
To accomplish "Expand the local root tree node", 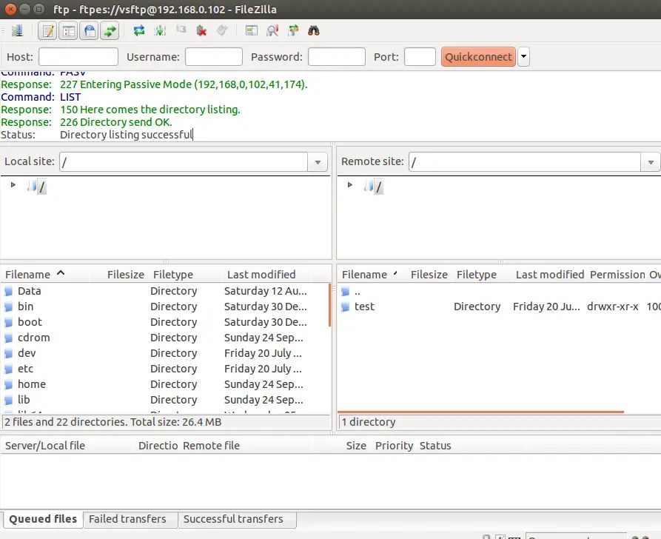I will point(13,185).
